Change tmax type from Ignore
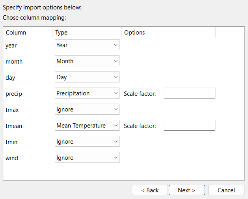This screenshot has height=199, width=248. 87,109
